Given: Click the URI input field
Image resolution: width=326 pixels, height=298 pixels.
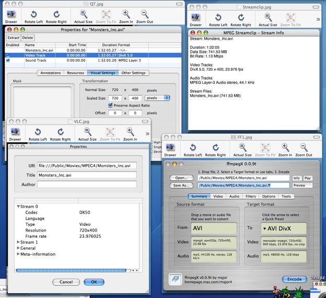Looking at the screenshot, I should pyautogui.click(x=87, y=166).
